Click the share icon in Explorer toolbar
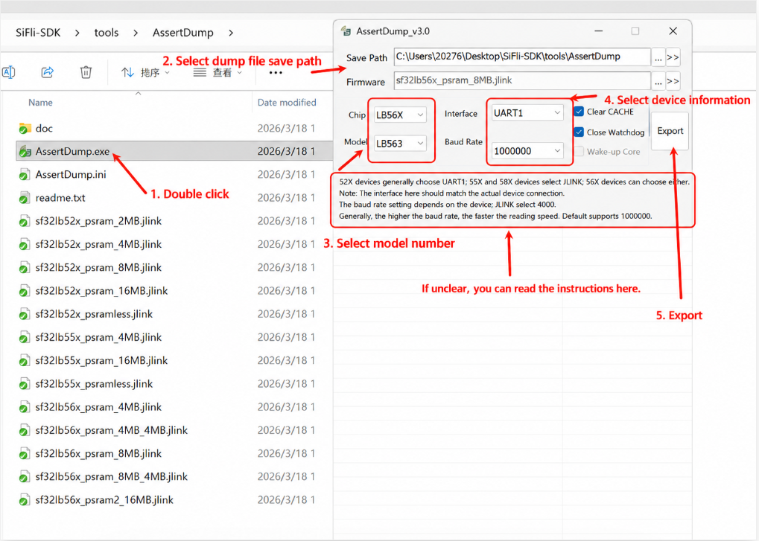The width and height of the screenshot is (759, 541). tap(47, 72)
